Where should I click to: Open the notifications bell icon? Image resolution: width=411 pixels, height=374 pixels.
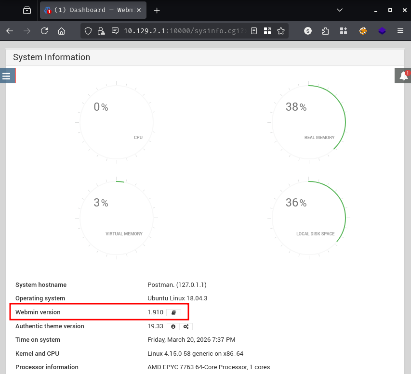pyautogui.click(x=403, y=76)
